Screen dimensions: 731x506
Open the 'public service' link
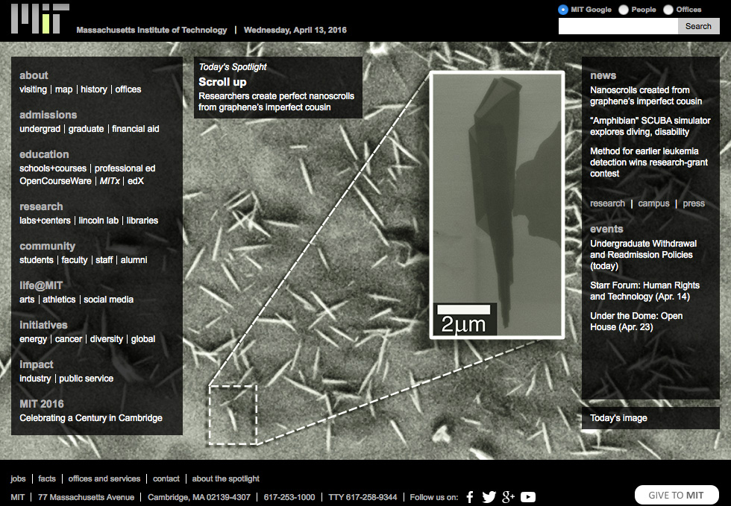tap(87, 379)
